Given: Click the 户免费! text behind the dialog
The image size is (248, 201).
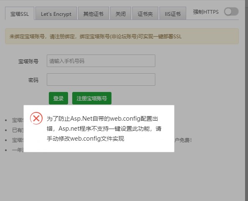Looking at the screenshot, I should pos(183,140).
